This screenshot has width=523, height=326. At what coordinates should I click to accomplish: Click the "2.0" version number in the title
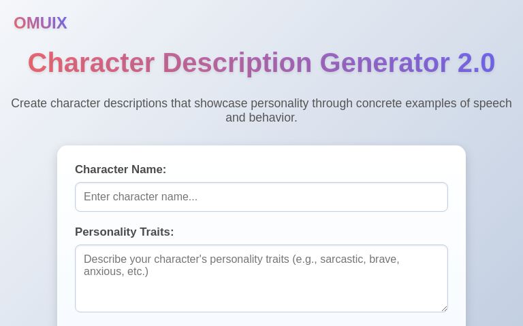pos(476,63)
